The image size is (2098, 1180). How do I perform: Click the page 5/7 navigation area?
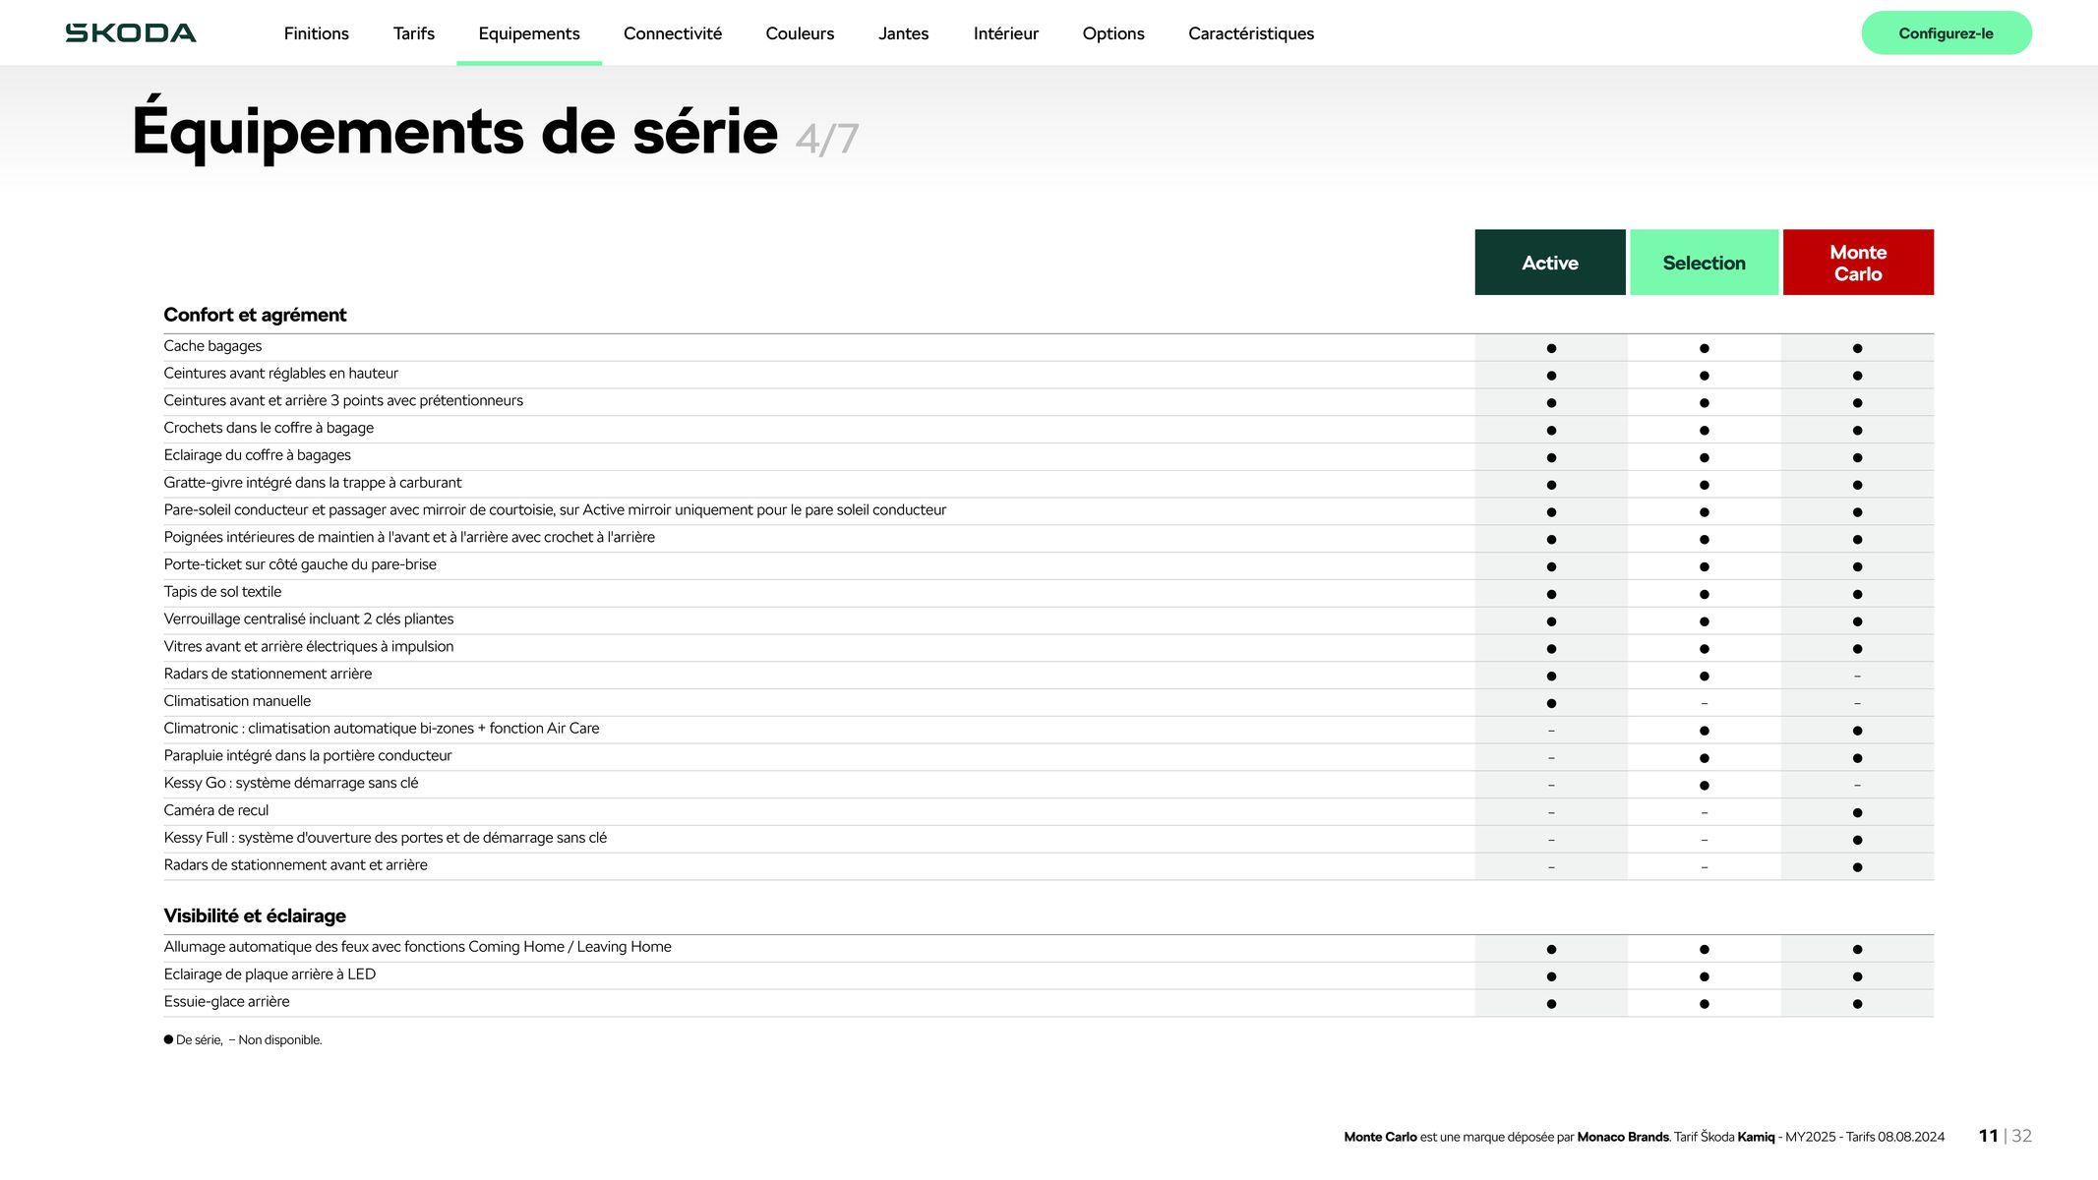click(x=828, y=139)
